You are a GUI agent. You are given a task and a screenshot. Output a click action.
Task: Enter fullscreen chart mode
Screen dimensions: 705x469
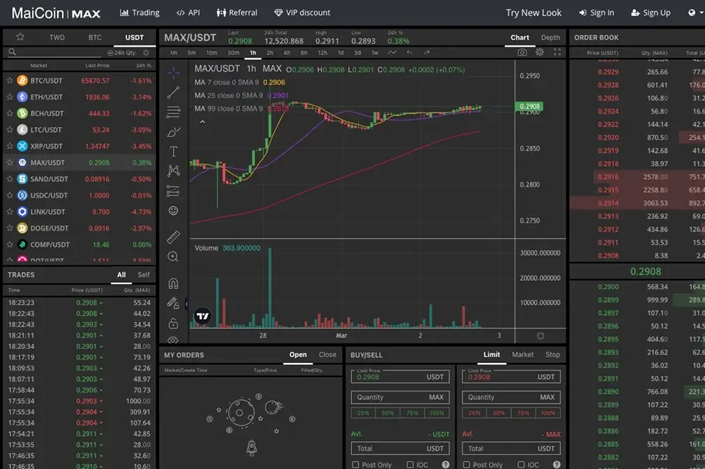click(557, 52)
